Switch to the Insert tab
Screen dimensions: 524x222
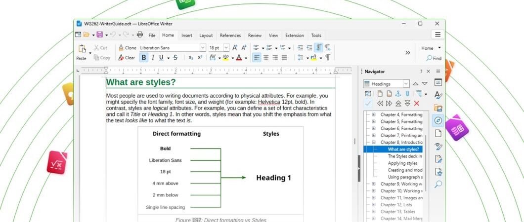187,36
